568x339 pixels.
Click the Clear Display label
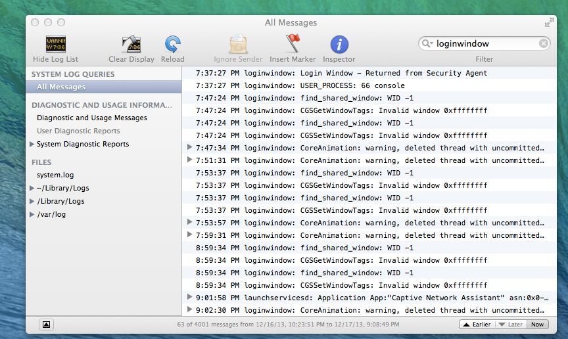(x=131, y=59)
